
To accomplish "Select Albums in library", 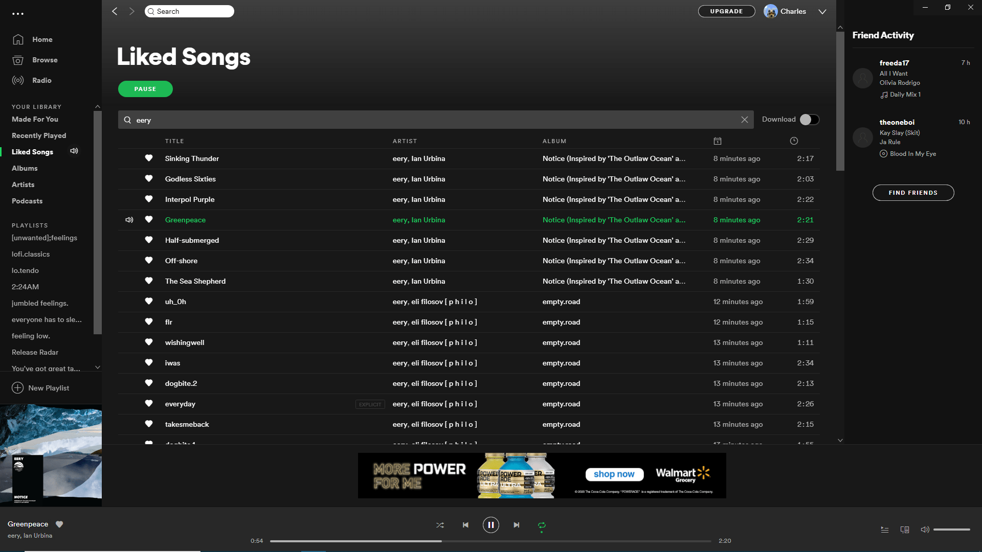I will (x=25, y=168).
